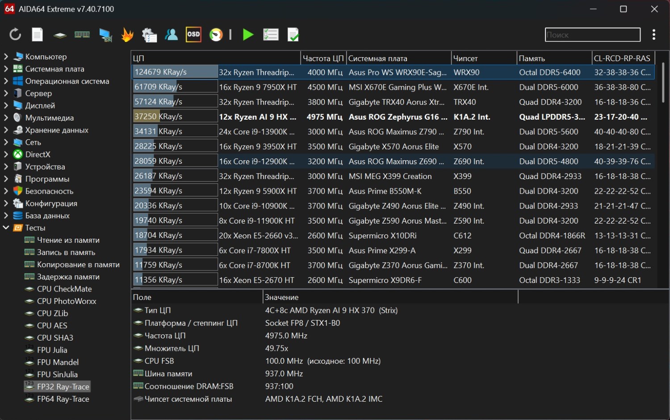Expand the Системная плата tree node
670x420 pixels.
tap(6, 69)
